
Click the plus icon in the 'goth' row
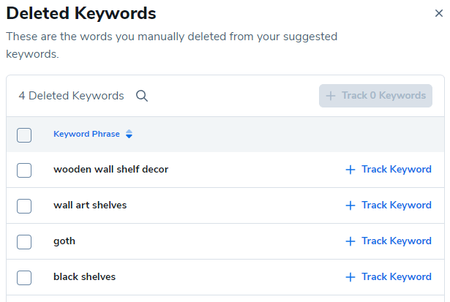tap(350, 241)
